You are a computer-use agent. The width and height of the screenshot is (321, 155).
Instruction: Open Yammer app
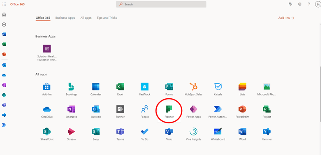(267, 134)
